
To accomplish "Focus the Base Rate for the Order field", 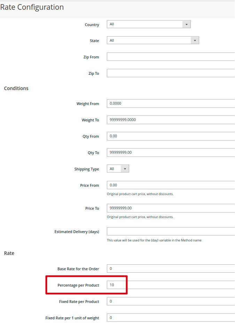I will pos(171,269).
